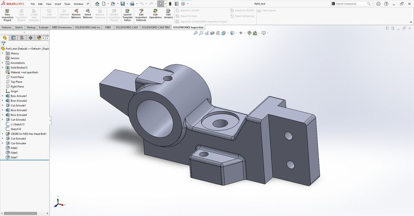Click the filter funnel in feature tree
The image size is (414, 216).
pos(3,43)
